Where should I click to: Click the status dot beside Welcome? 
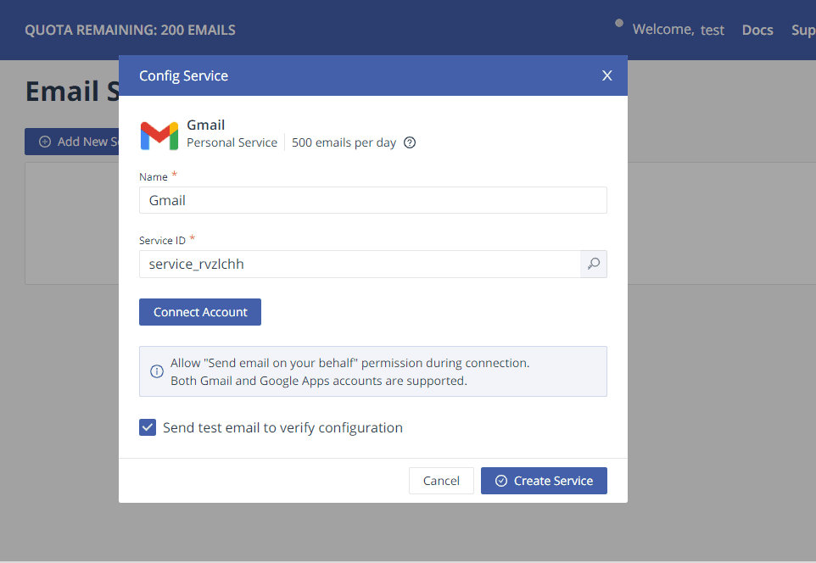(x=619, y=23)
